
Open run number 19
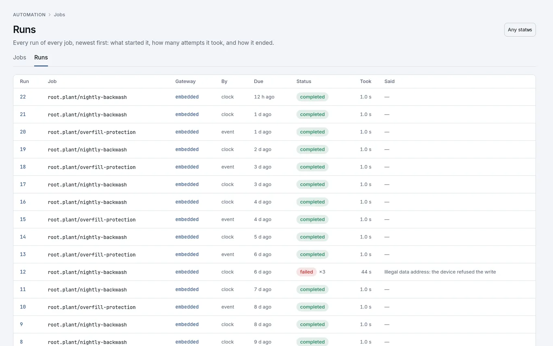click(x=23, y=149)
